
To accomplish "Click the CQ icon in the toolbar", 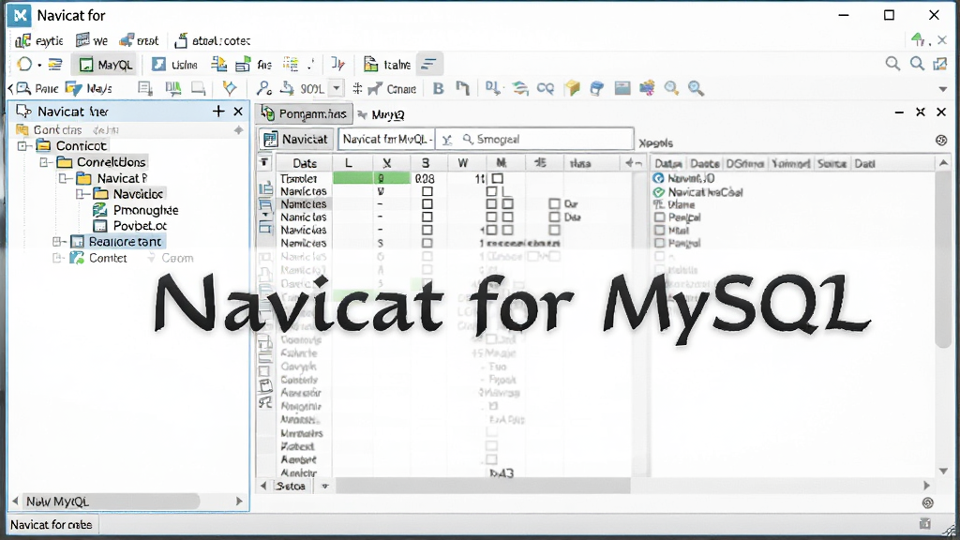I will [545, 89].
